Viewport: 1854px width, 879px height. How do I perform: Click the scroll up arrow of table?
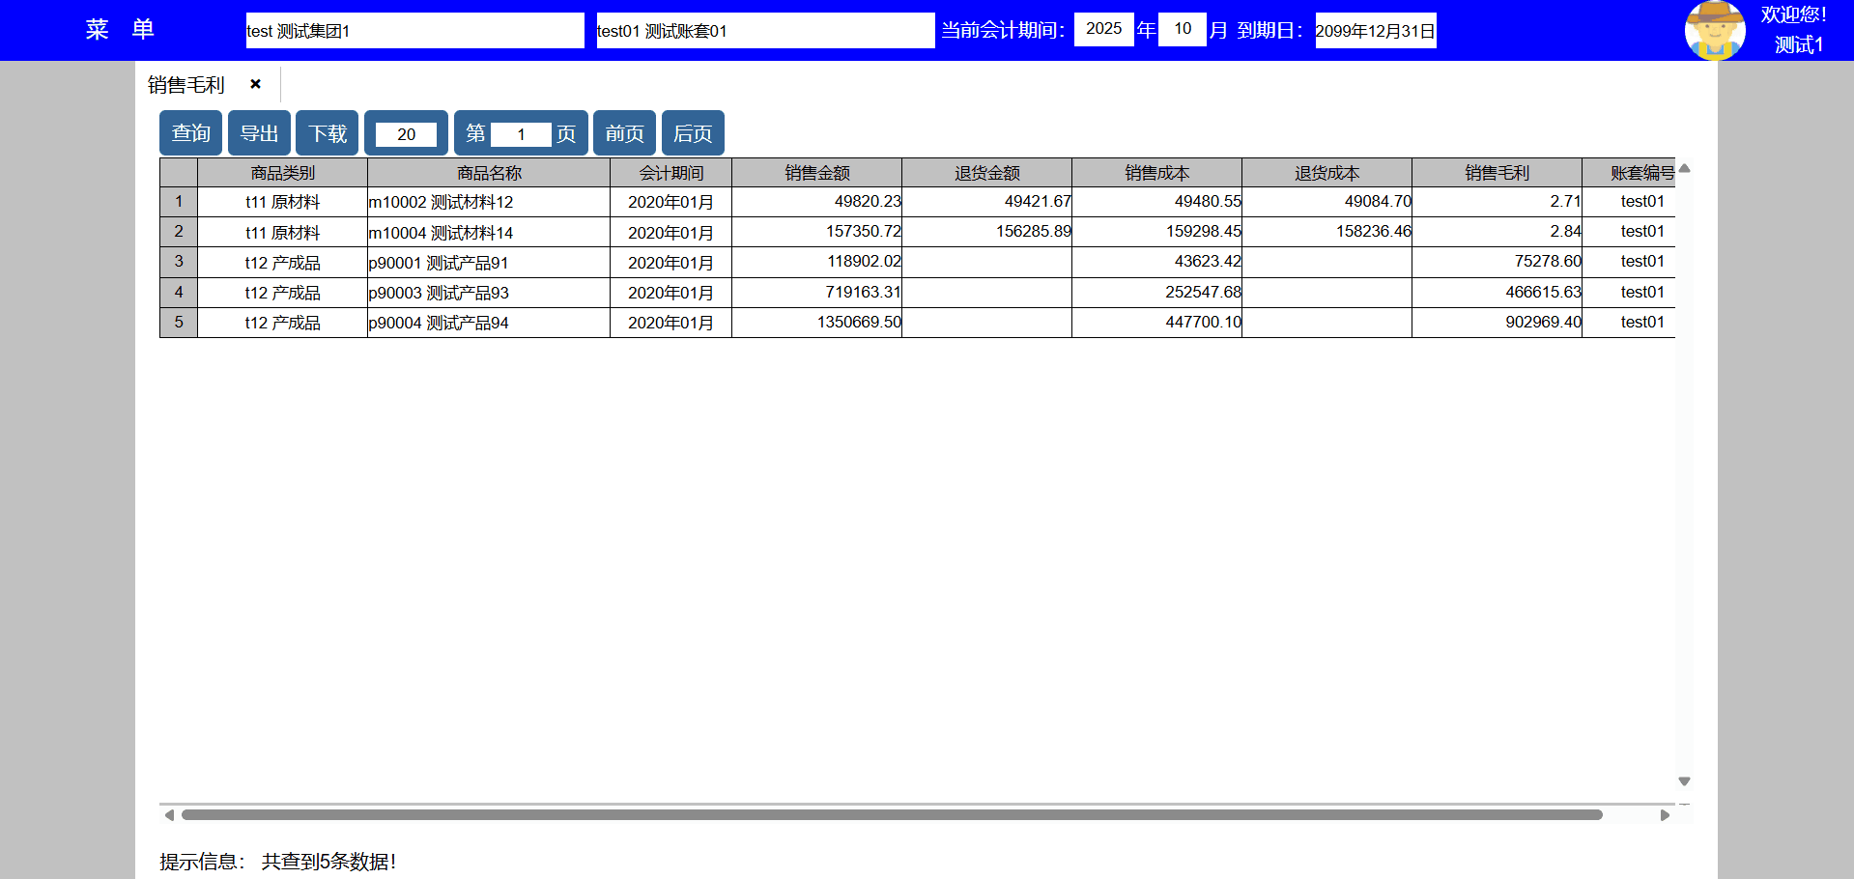[1684, 168]
